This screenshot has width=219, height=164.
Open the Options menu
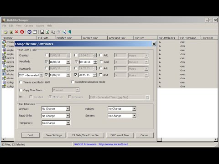click(x=29, y=26)
